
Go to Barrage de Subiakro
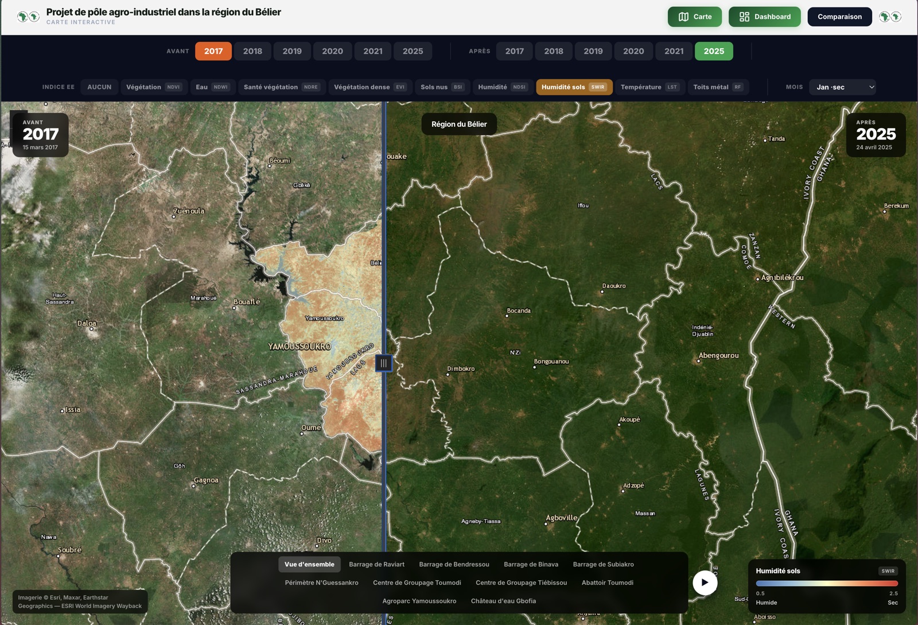coord(603,565)
